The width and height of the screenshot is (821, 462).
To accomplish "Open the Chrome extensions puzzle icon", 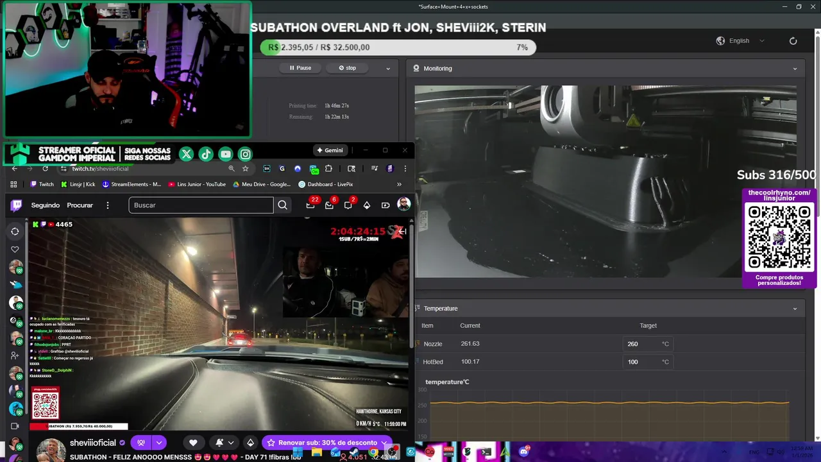I will pyautogui.click(x=328, y=168).
